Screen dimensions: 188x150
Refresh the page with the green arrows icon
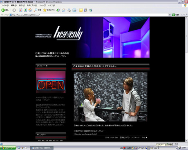pyautogui.click(x=25, y=10)
